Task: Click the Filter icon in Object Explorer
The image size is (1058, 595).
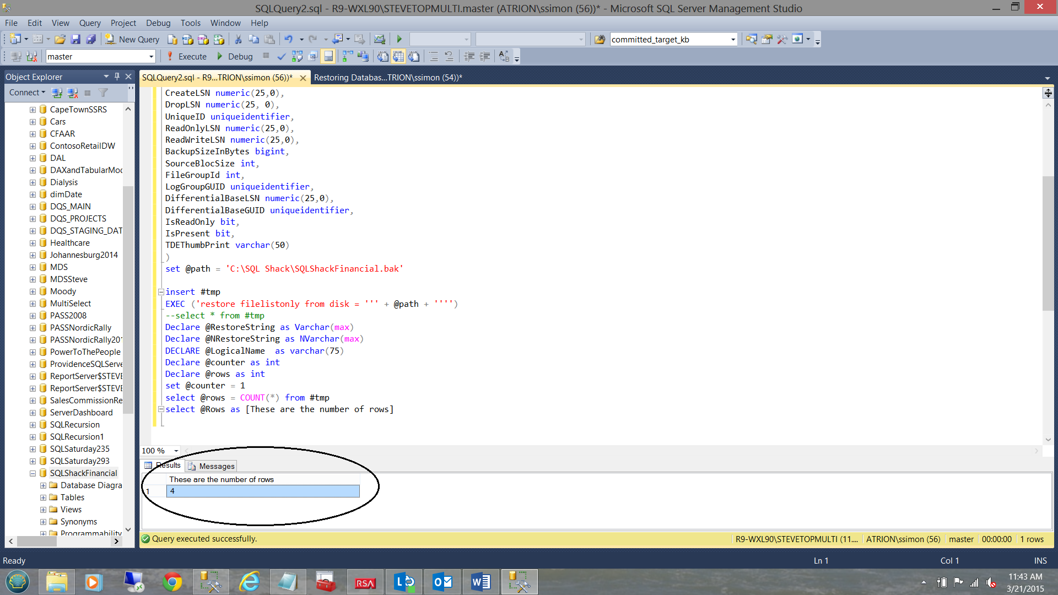Action: pyautogui.click(x=103, y=93)
